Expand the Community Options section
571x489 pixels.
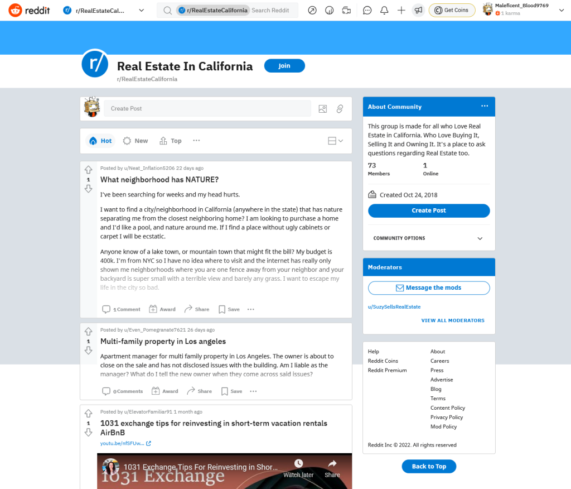click(429, 238)
